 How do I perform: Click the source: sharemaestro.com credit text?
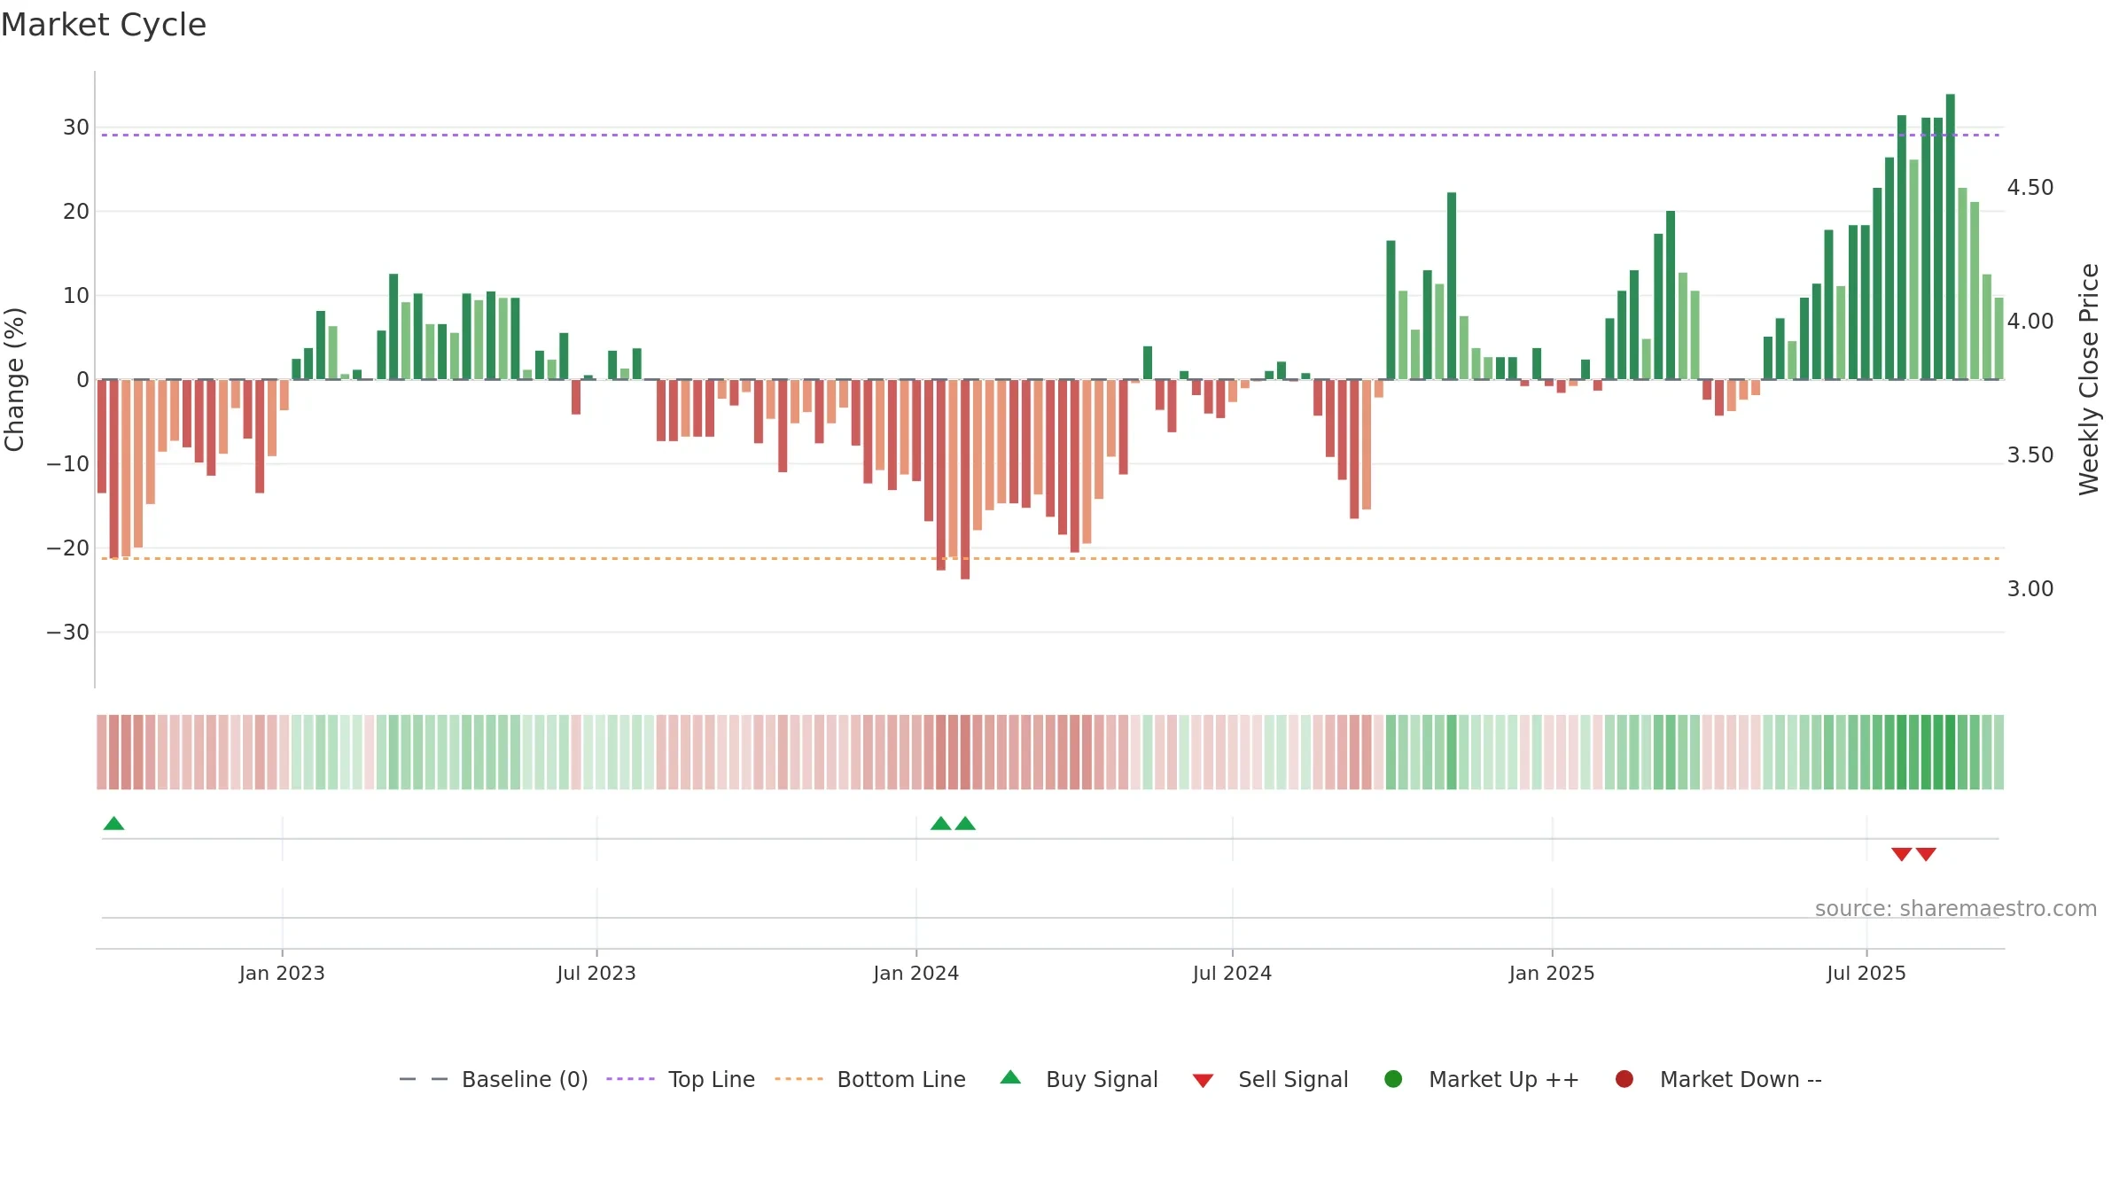pos(1956,909)
